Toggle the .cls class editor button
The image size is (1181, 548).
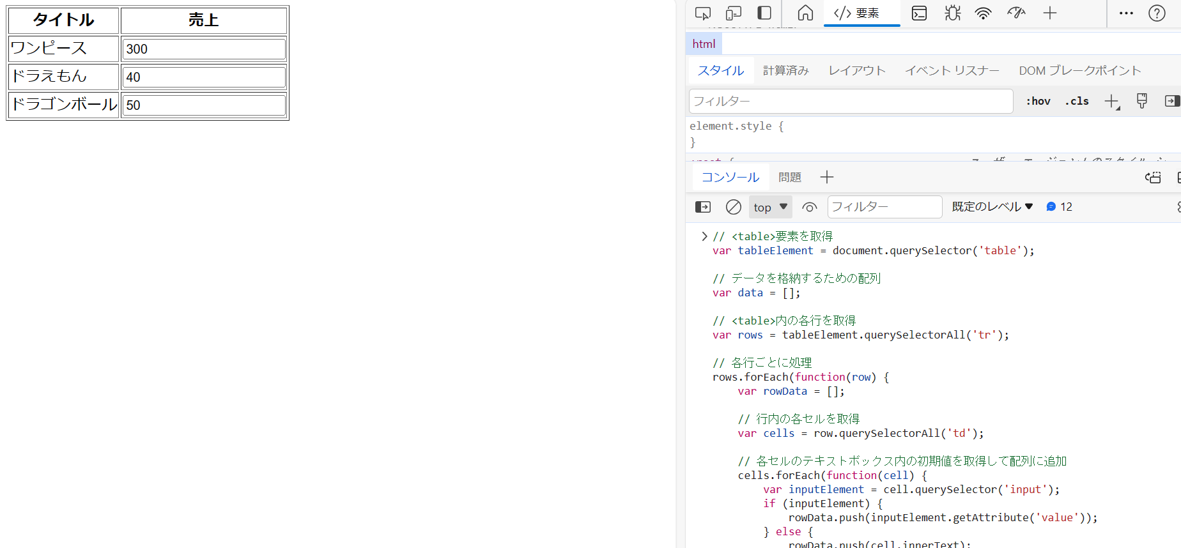coord(1077,101)
